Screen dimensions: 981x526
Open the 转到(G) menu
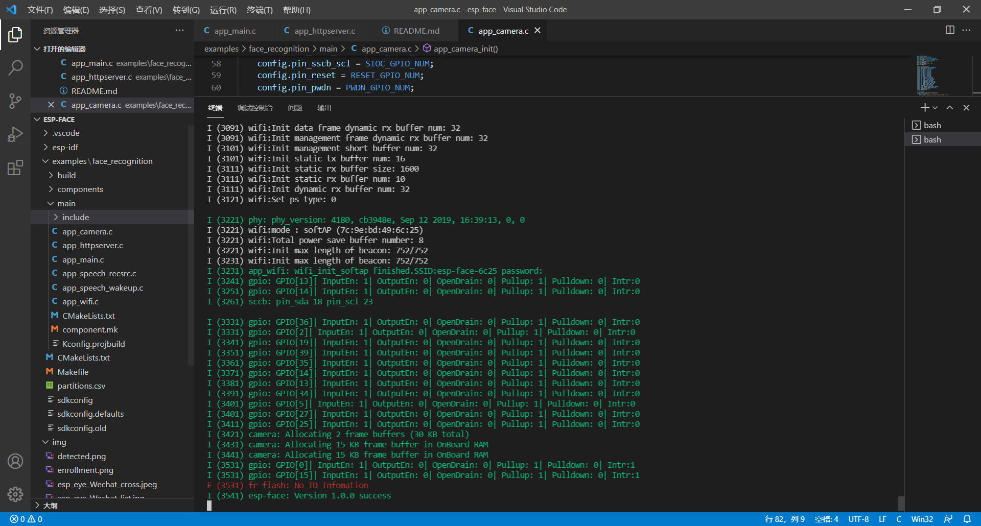[x=186, y=10]
